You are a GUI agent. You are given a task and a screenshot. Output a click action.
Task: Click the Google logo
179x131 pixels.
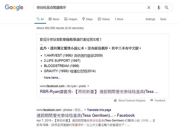[14, 7]
